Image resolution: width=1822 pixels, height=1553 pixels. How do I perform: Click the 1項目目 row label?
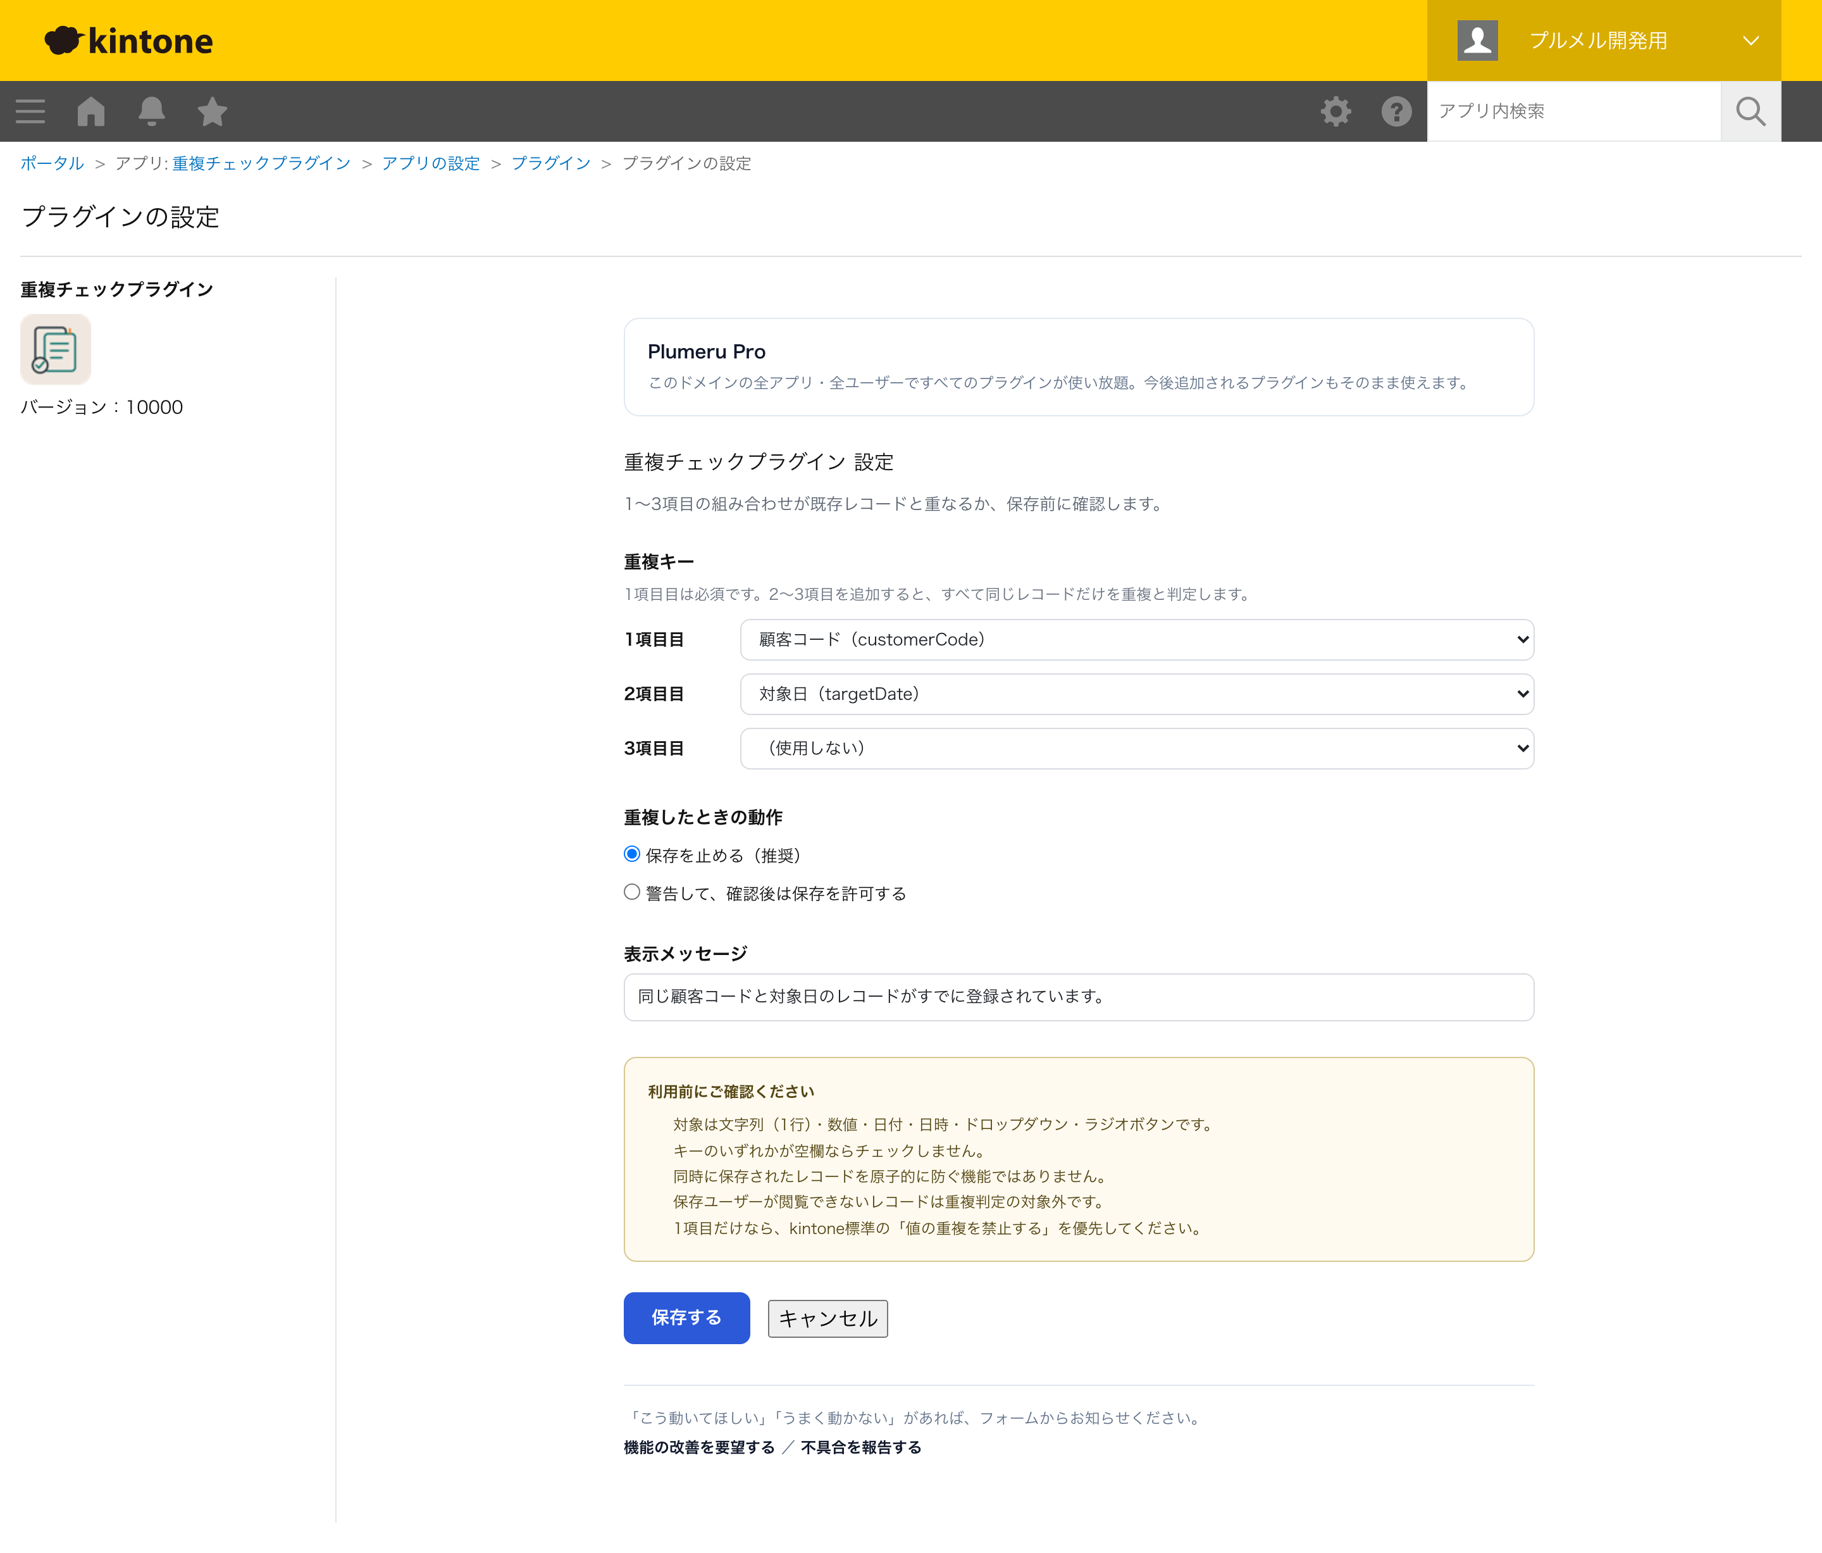654,639
